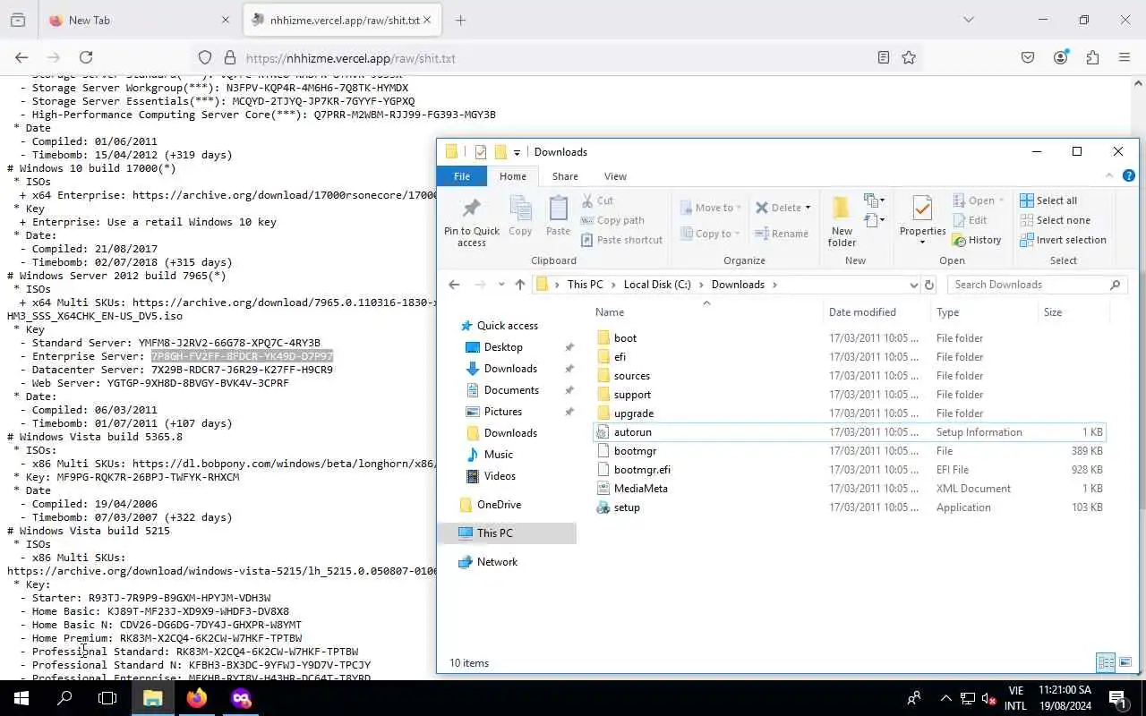Open Firefox Extensions puzzle icon
This screenshot has width=1146, height=716.
click(1092, 57)
